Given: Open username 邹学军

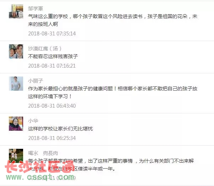Looking at the screenshot, I should [x=36, y=9].
